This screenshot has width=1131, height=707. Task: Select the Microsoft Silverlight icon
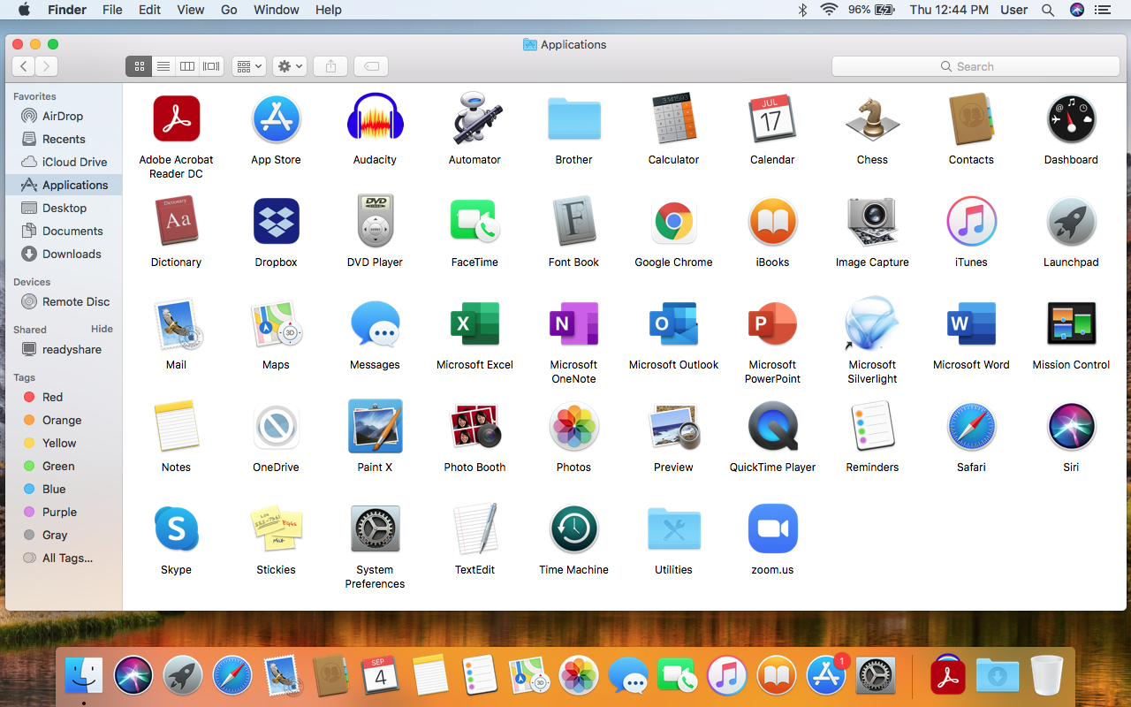872,323
